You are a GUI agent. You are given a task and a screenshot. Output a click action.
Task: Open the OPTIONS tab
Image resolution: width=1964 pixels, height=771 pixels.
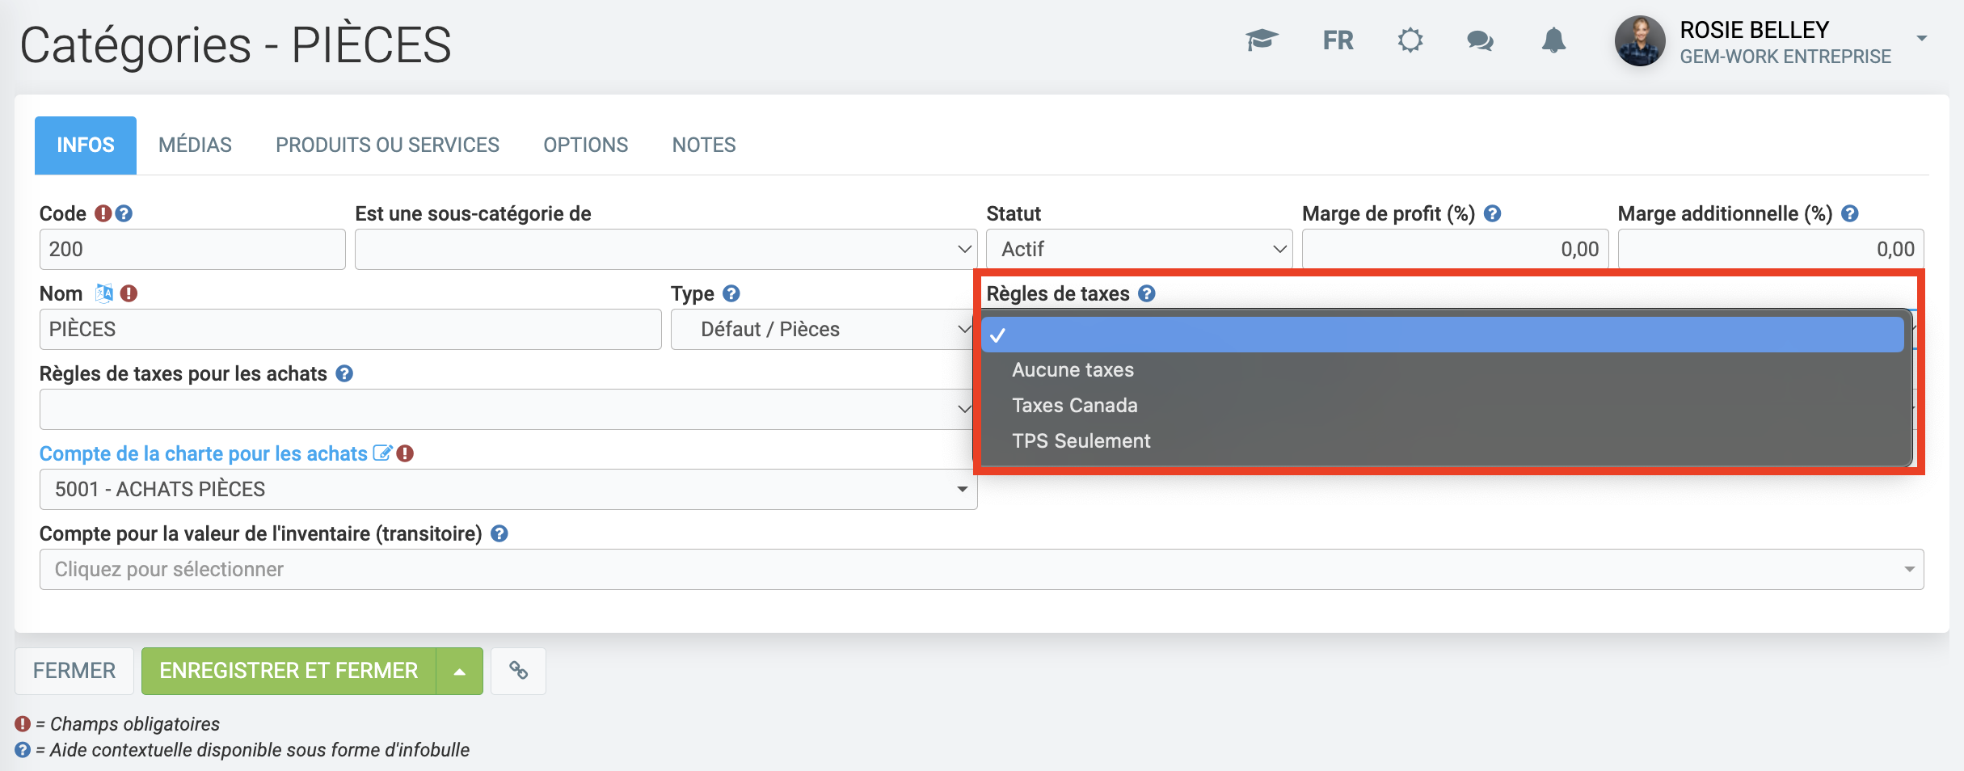pos(585,145)
